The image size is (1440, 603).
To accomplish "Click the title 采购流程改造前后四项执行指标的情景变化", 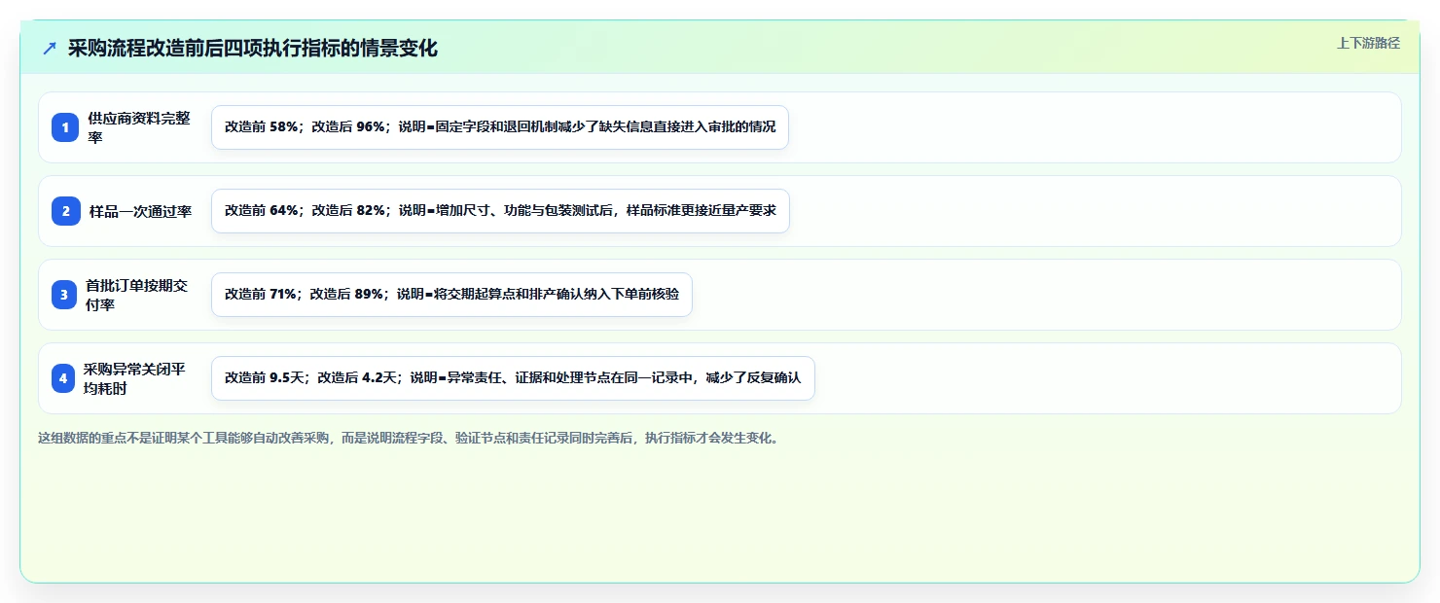I will 253,49.
